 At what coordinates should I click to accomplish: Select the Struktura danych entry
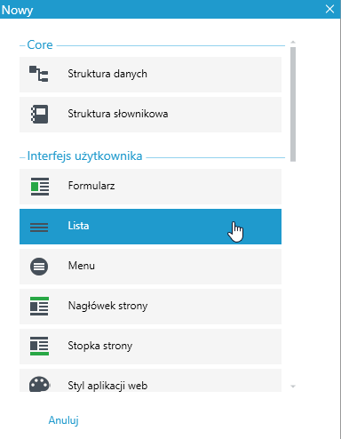point(150,75)
